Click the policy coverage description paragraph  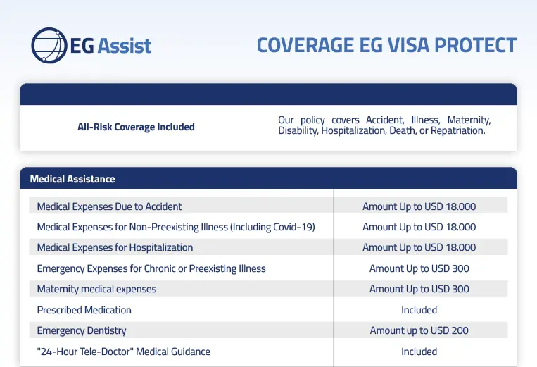384,125
